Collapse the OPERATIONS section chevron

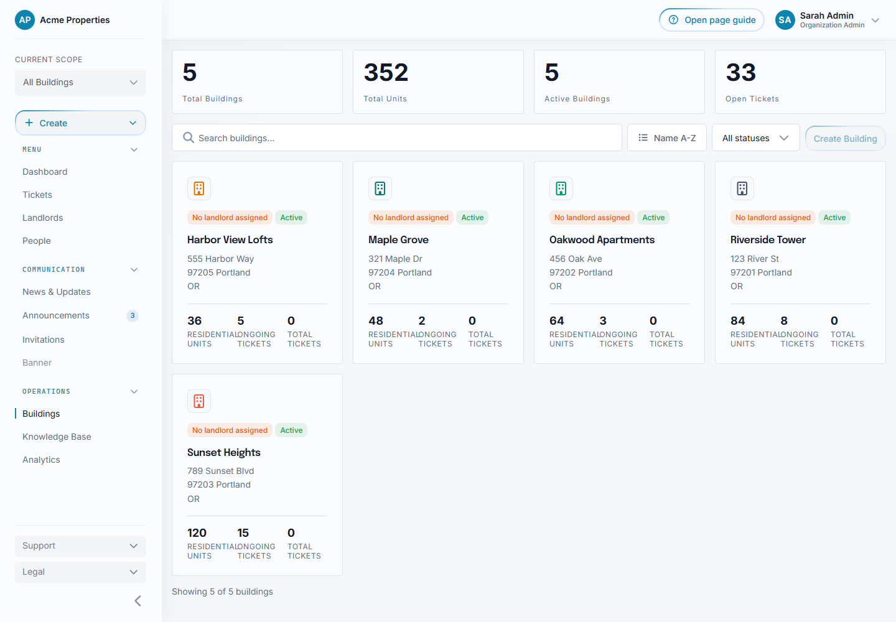pyautogui.click(x=134, y=392)
